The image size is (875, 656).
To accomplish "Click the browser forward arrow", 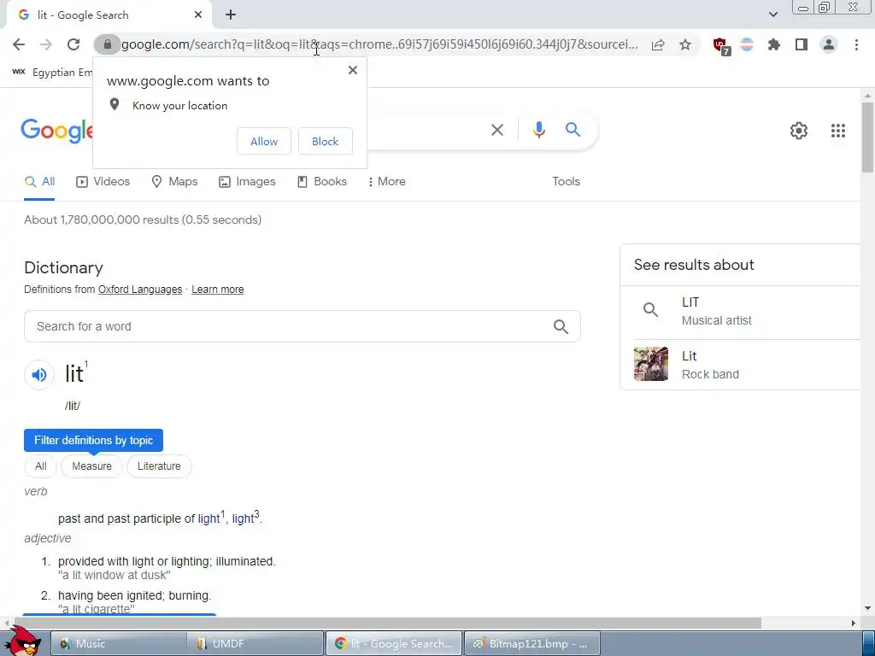I will pos(46,44).
